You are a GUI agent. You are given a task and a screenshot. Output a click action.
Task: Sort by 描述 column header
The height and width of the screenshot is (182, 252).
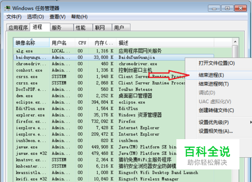click(x=165, y=43)
